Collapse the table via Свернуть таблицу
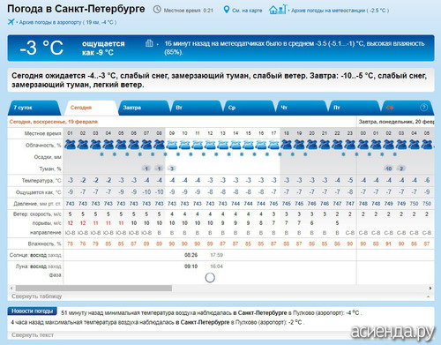Screen dimensions: 441x345 (x=37, y=296)
